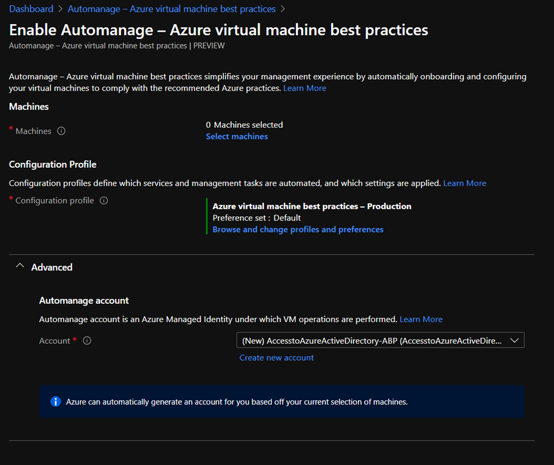Click the Production configuration profile name

(x=312, y=206)
